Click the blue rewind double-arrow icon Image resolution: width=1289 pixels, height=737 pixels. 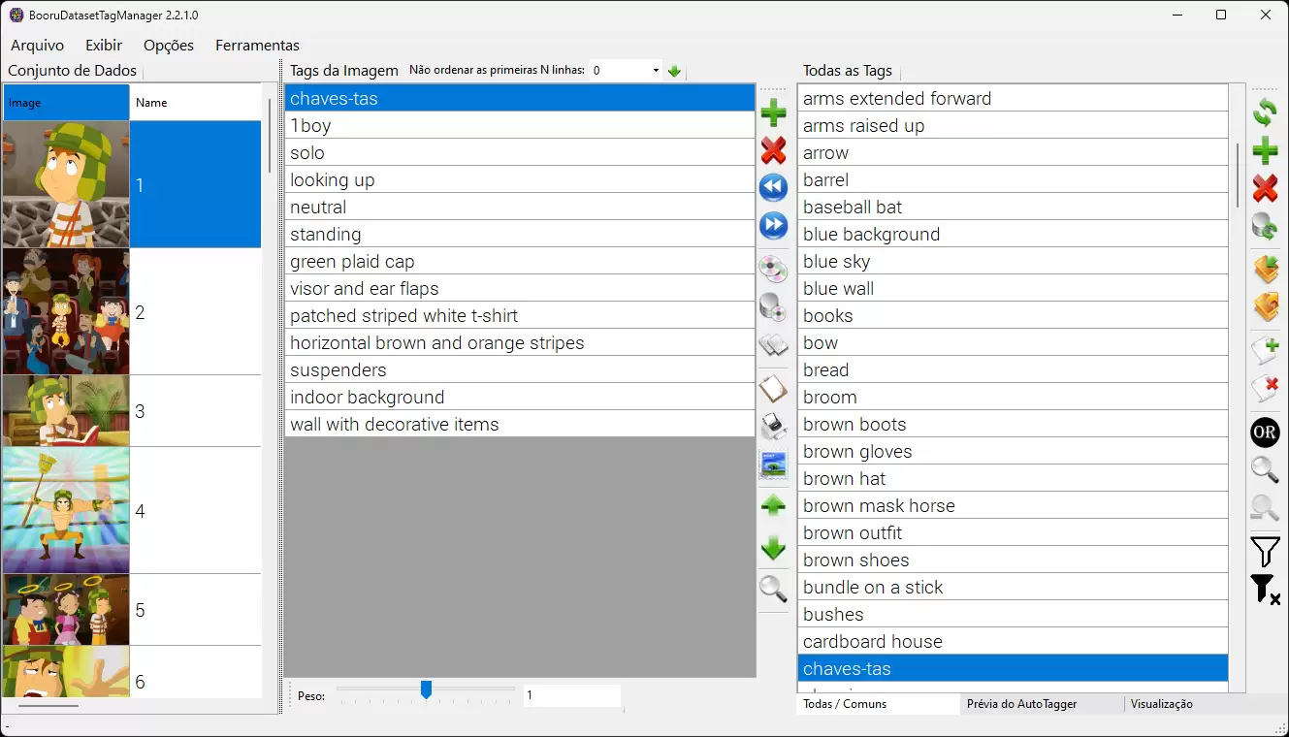point(773,187)
